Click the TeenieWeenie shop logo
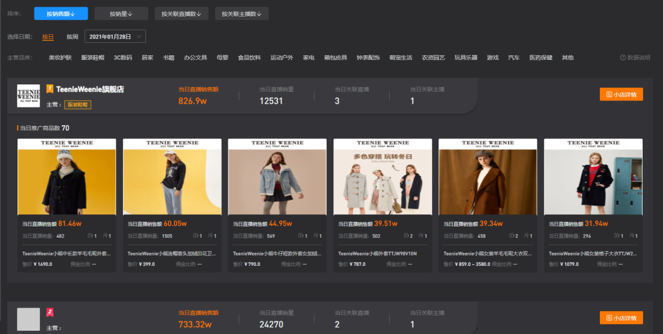Image resolution: width=663 pixels, height=334 pixels. click(x=28, y=96)
